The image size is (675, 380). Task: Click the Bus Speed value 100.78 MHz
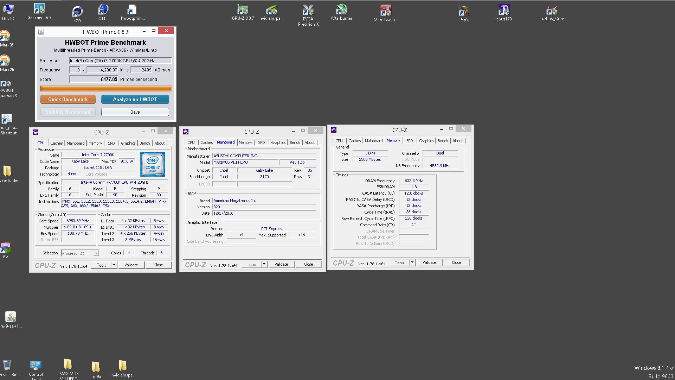point(78,233)
